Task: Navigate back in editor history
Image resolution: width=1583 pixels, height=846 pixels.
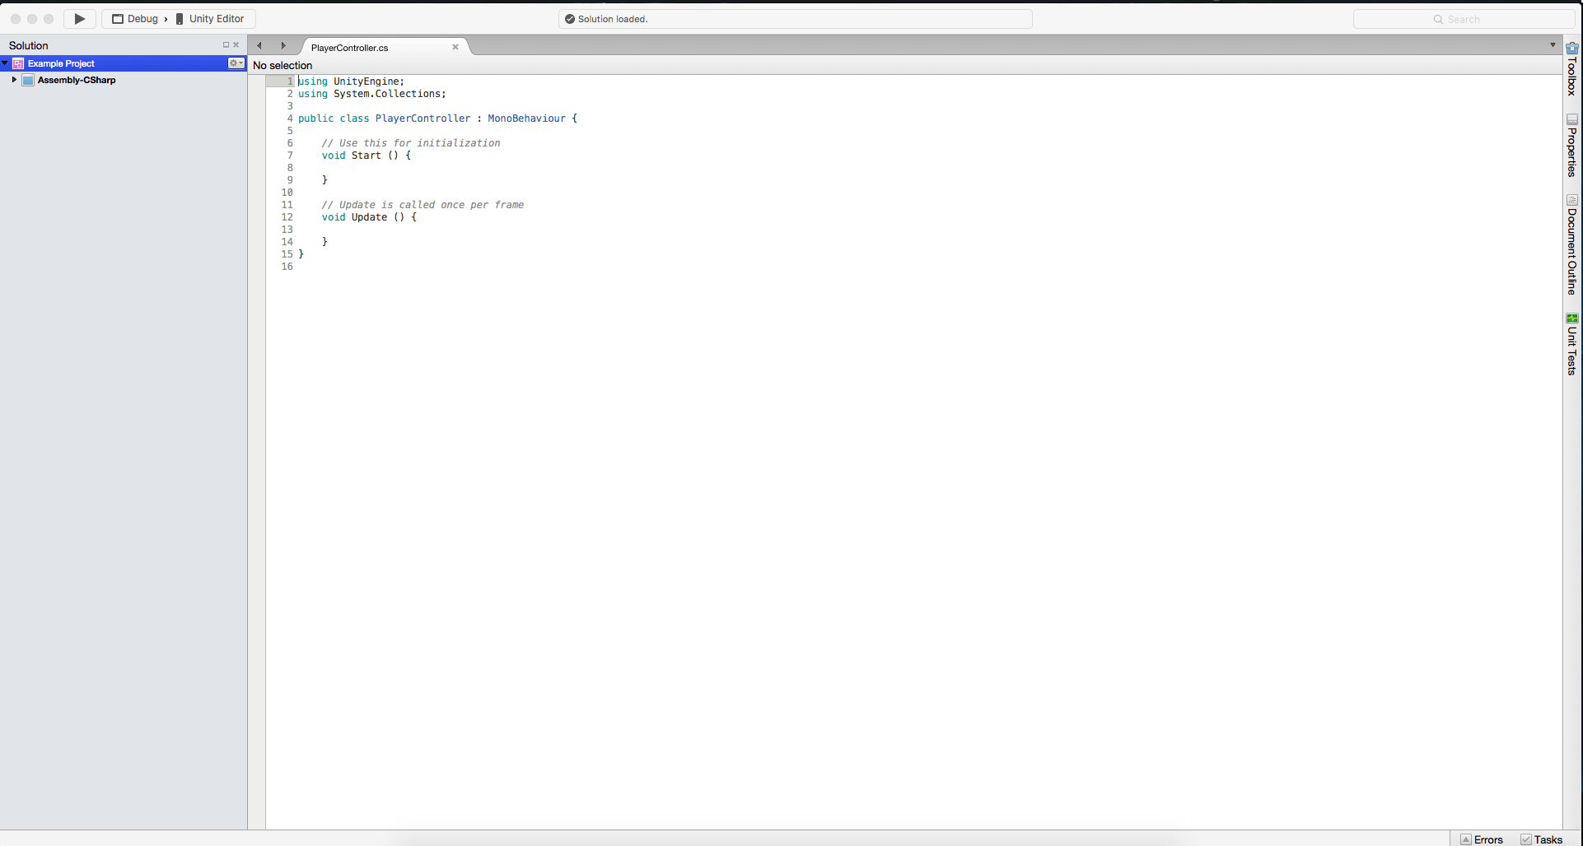Action: coord(259,45)
